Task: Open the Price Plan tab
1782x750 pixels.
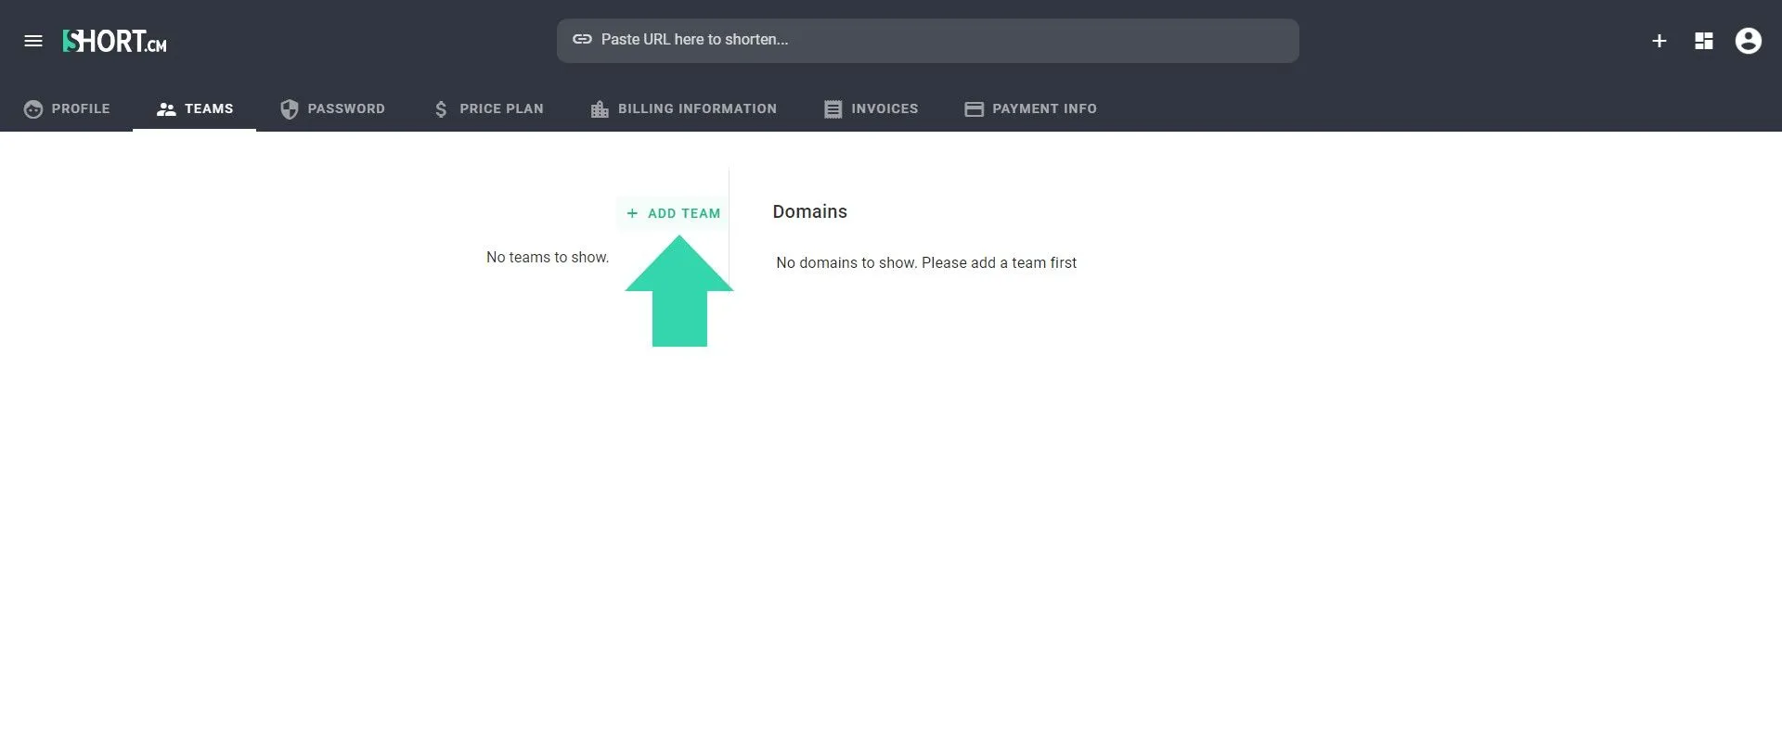Action: (x=488, y=108)
